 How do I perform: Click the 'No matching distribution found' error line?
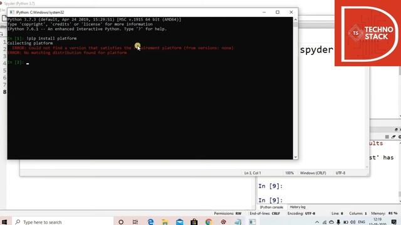[67, 52]
